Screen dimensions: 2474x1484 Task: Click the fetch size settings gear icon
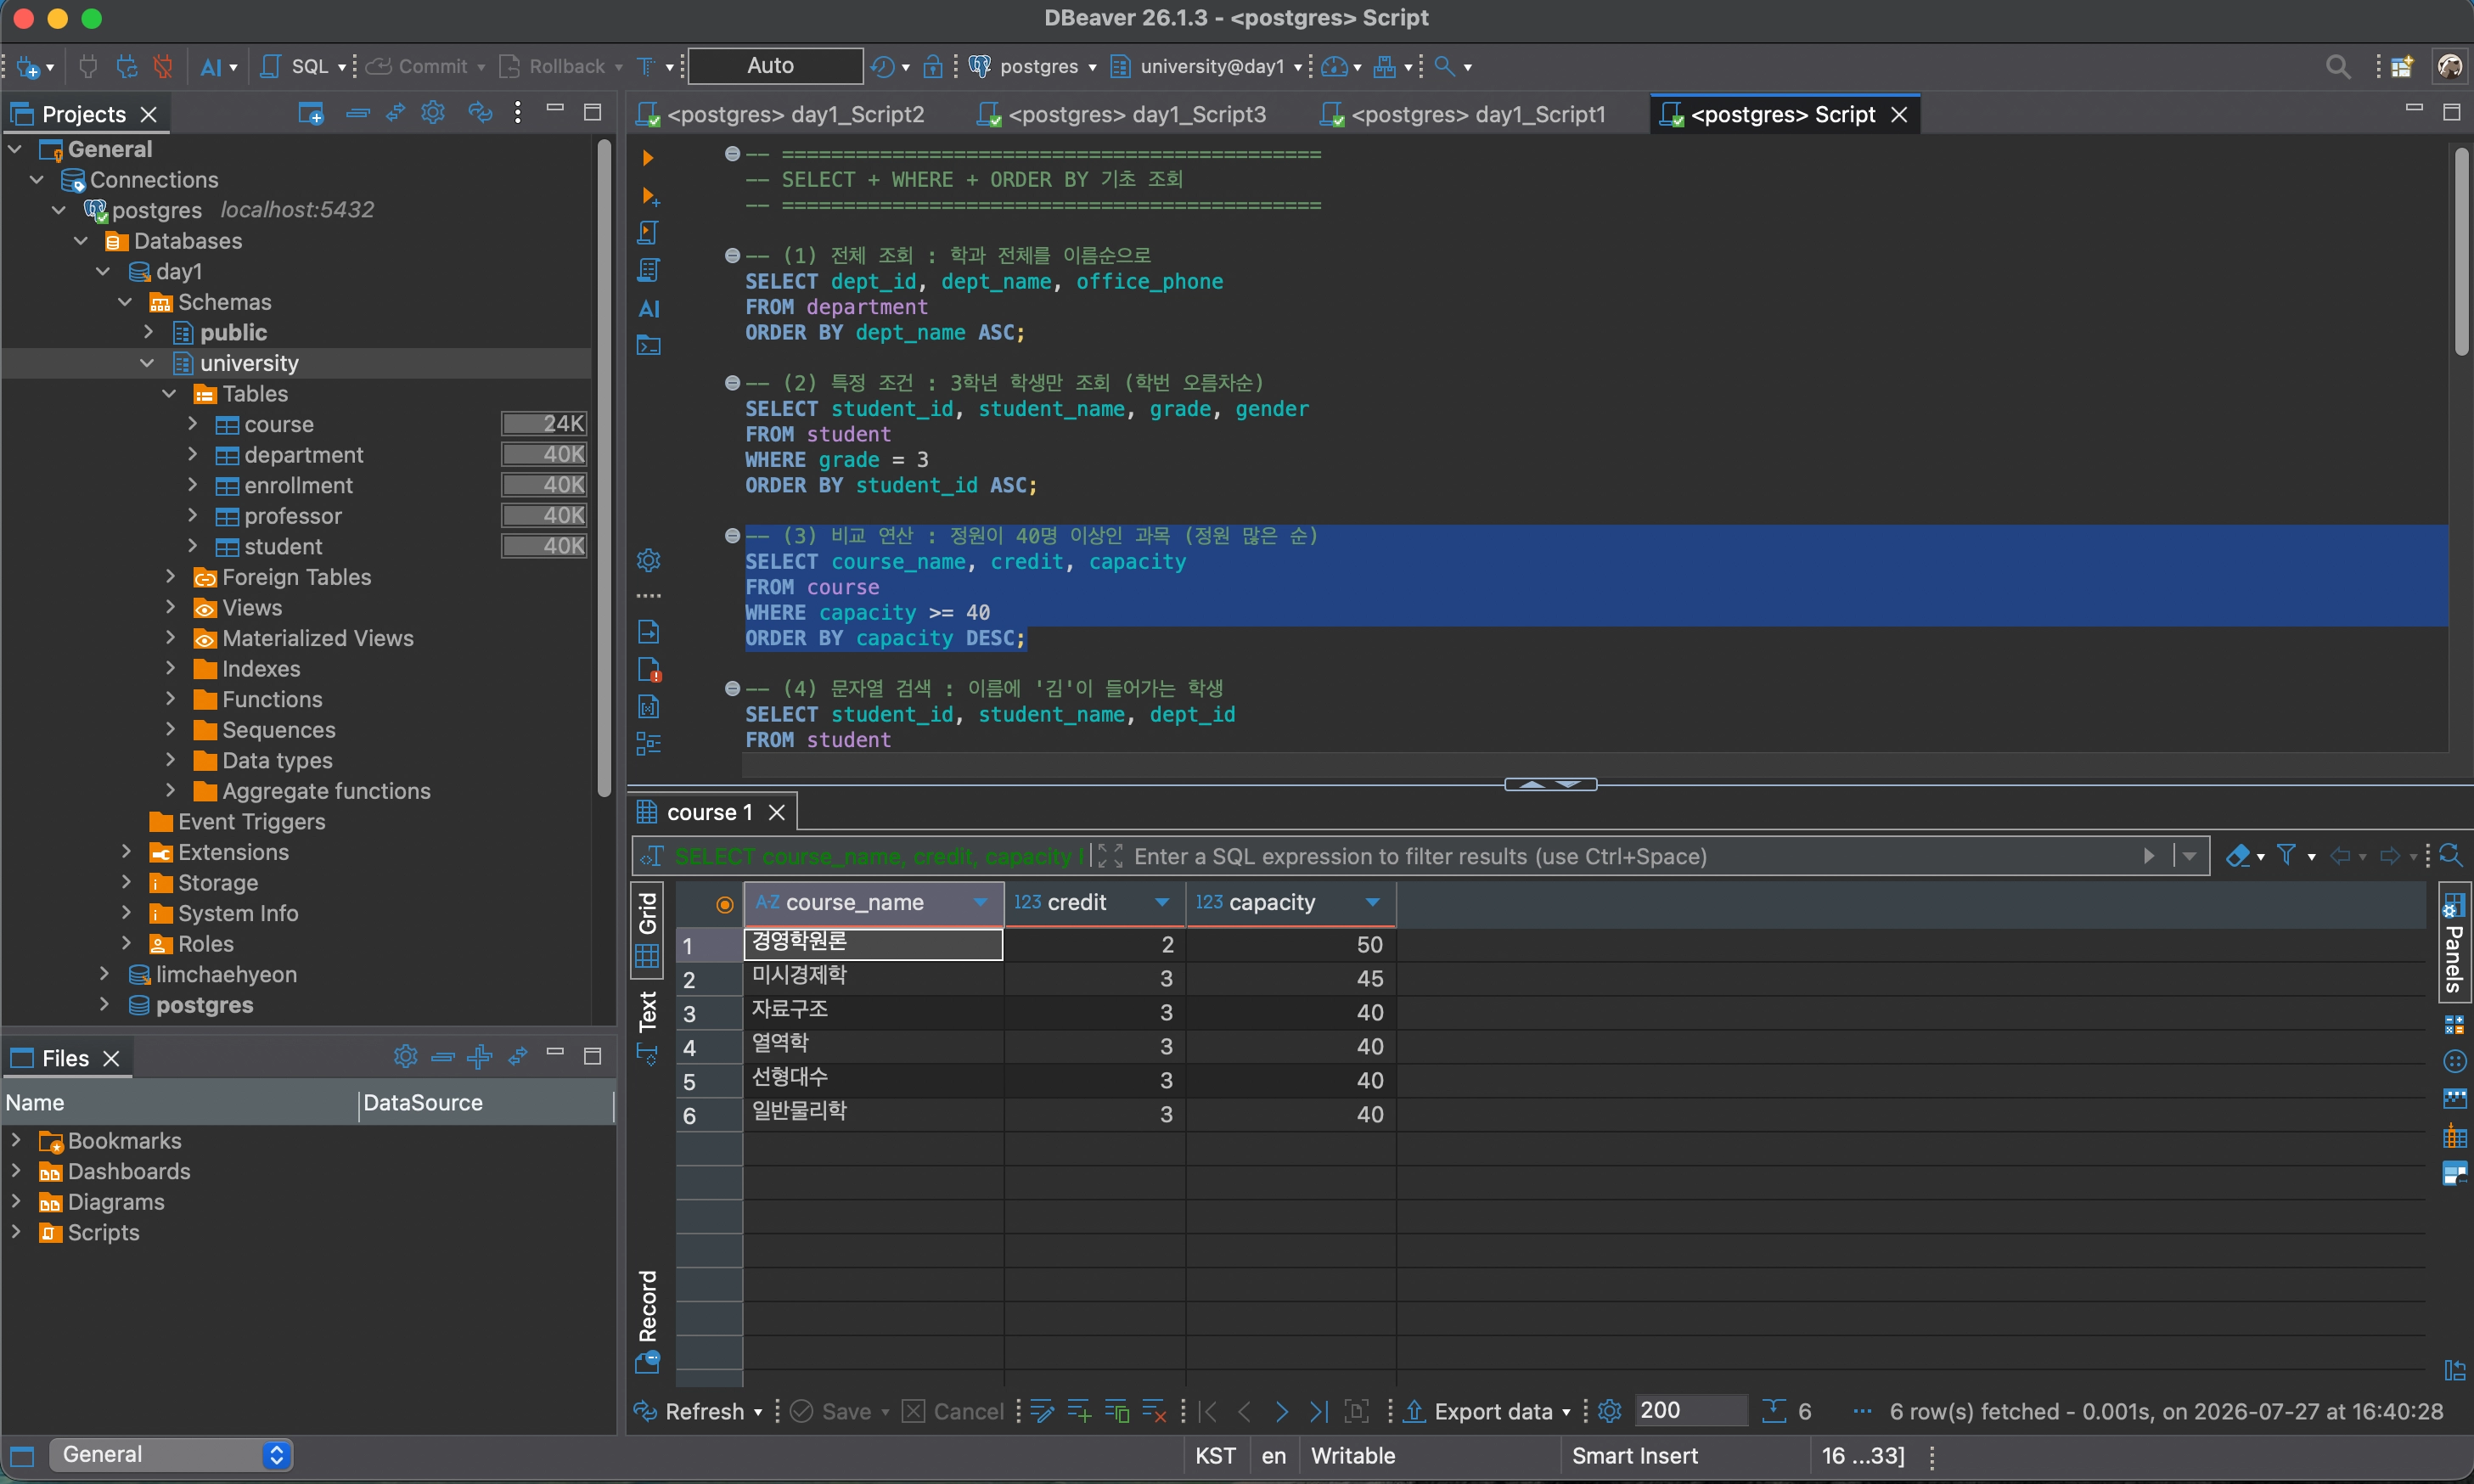coord(1609,1411)
